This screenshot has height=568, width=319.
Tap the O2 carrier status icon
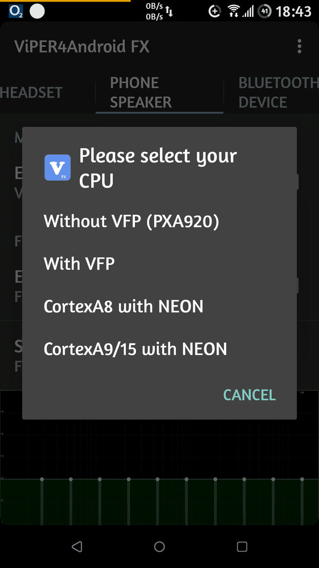pos(16,12)
